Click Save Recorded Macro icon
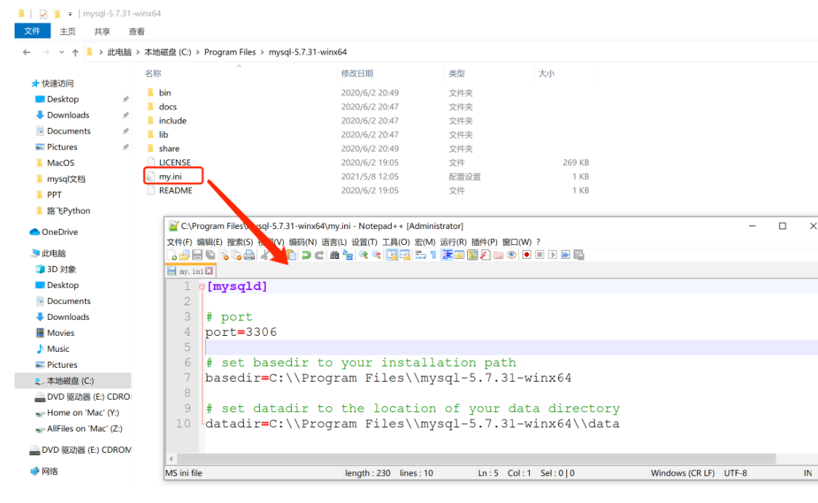 pos(579,255)
